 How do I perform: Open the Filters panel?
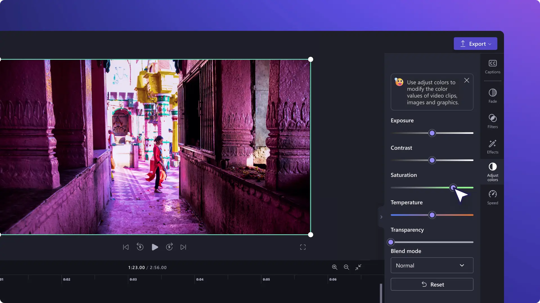[x=492, y=121]
